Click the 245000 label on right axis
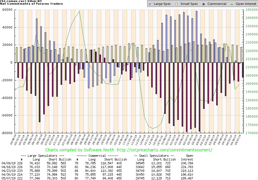This screenshot has height=180, width=258. [251, 10]
